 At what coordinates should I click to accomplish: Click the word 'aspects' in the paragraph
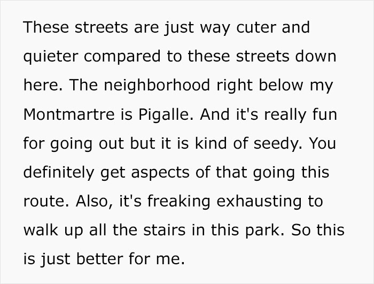click(x=160, y=172)
